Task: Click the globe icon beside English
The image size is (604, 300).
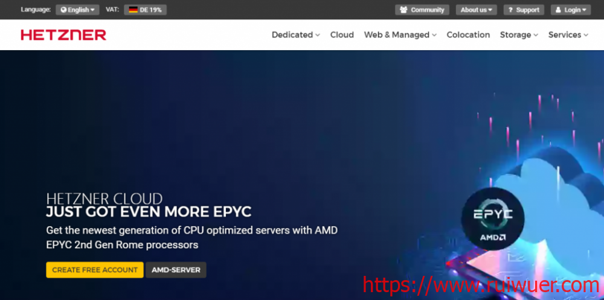Action: 63,10
